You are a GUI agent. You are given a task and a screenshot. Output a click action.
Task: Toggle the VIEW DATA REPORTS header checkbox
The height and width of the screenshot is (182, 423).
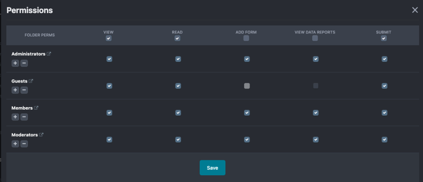pos(315,39)
